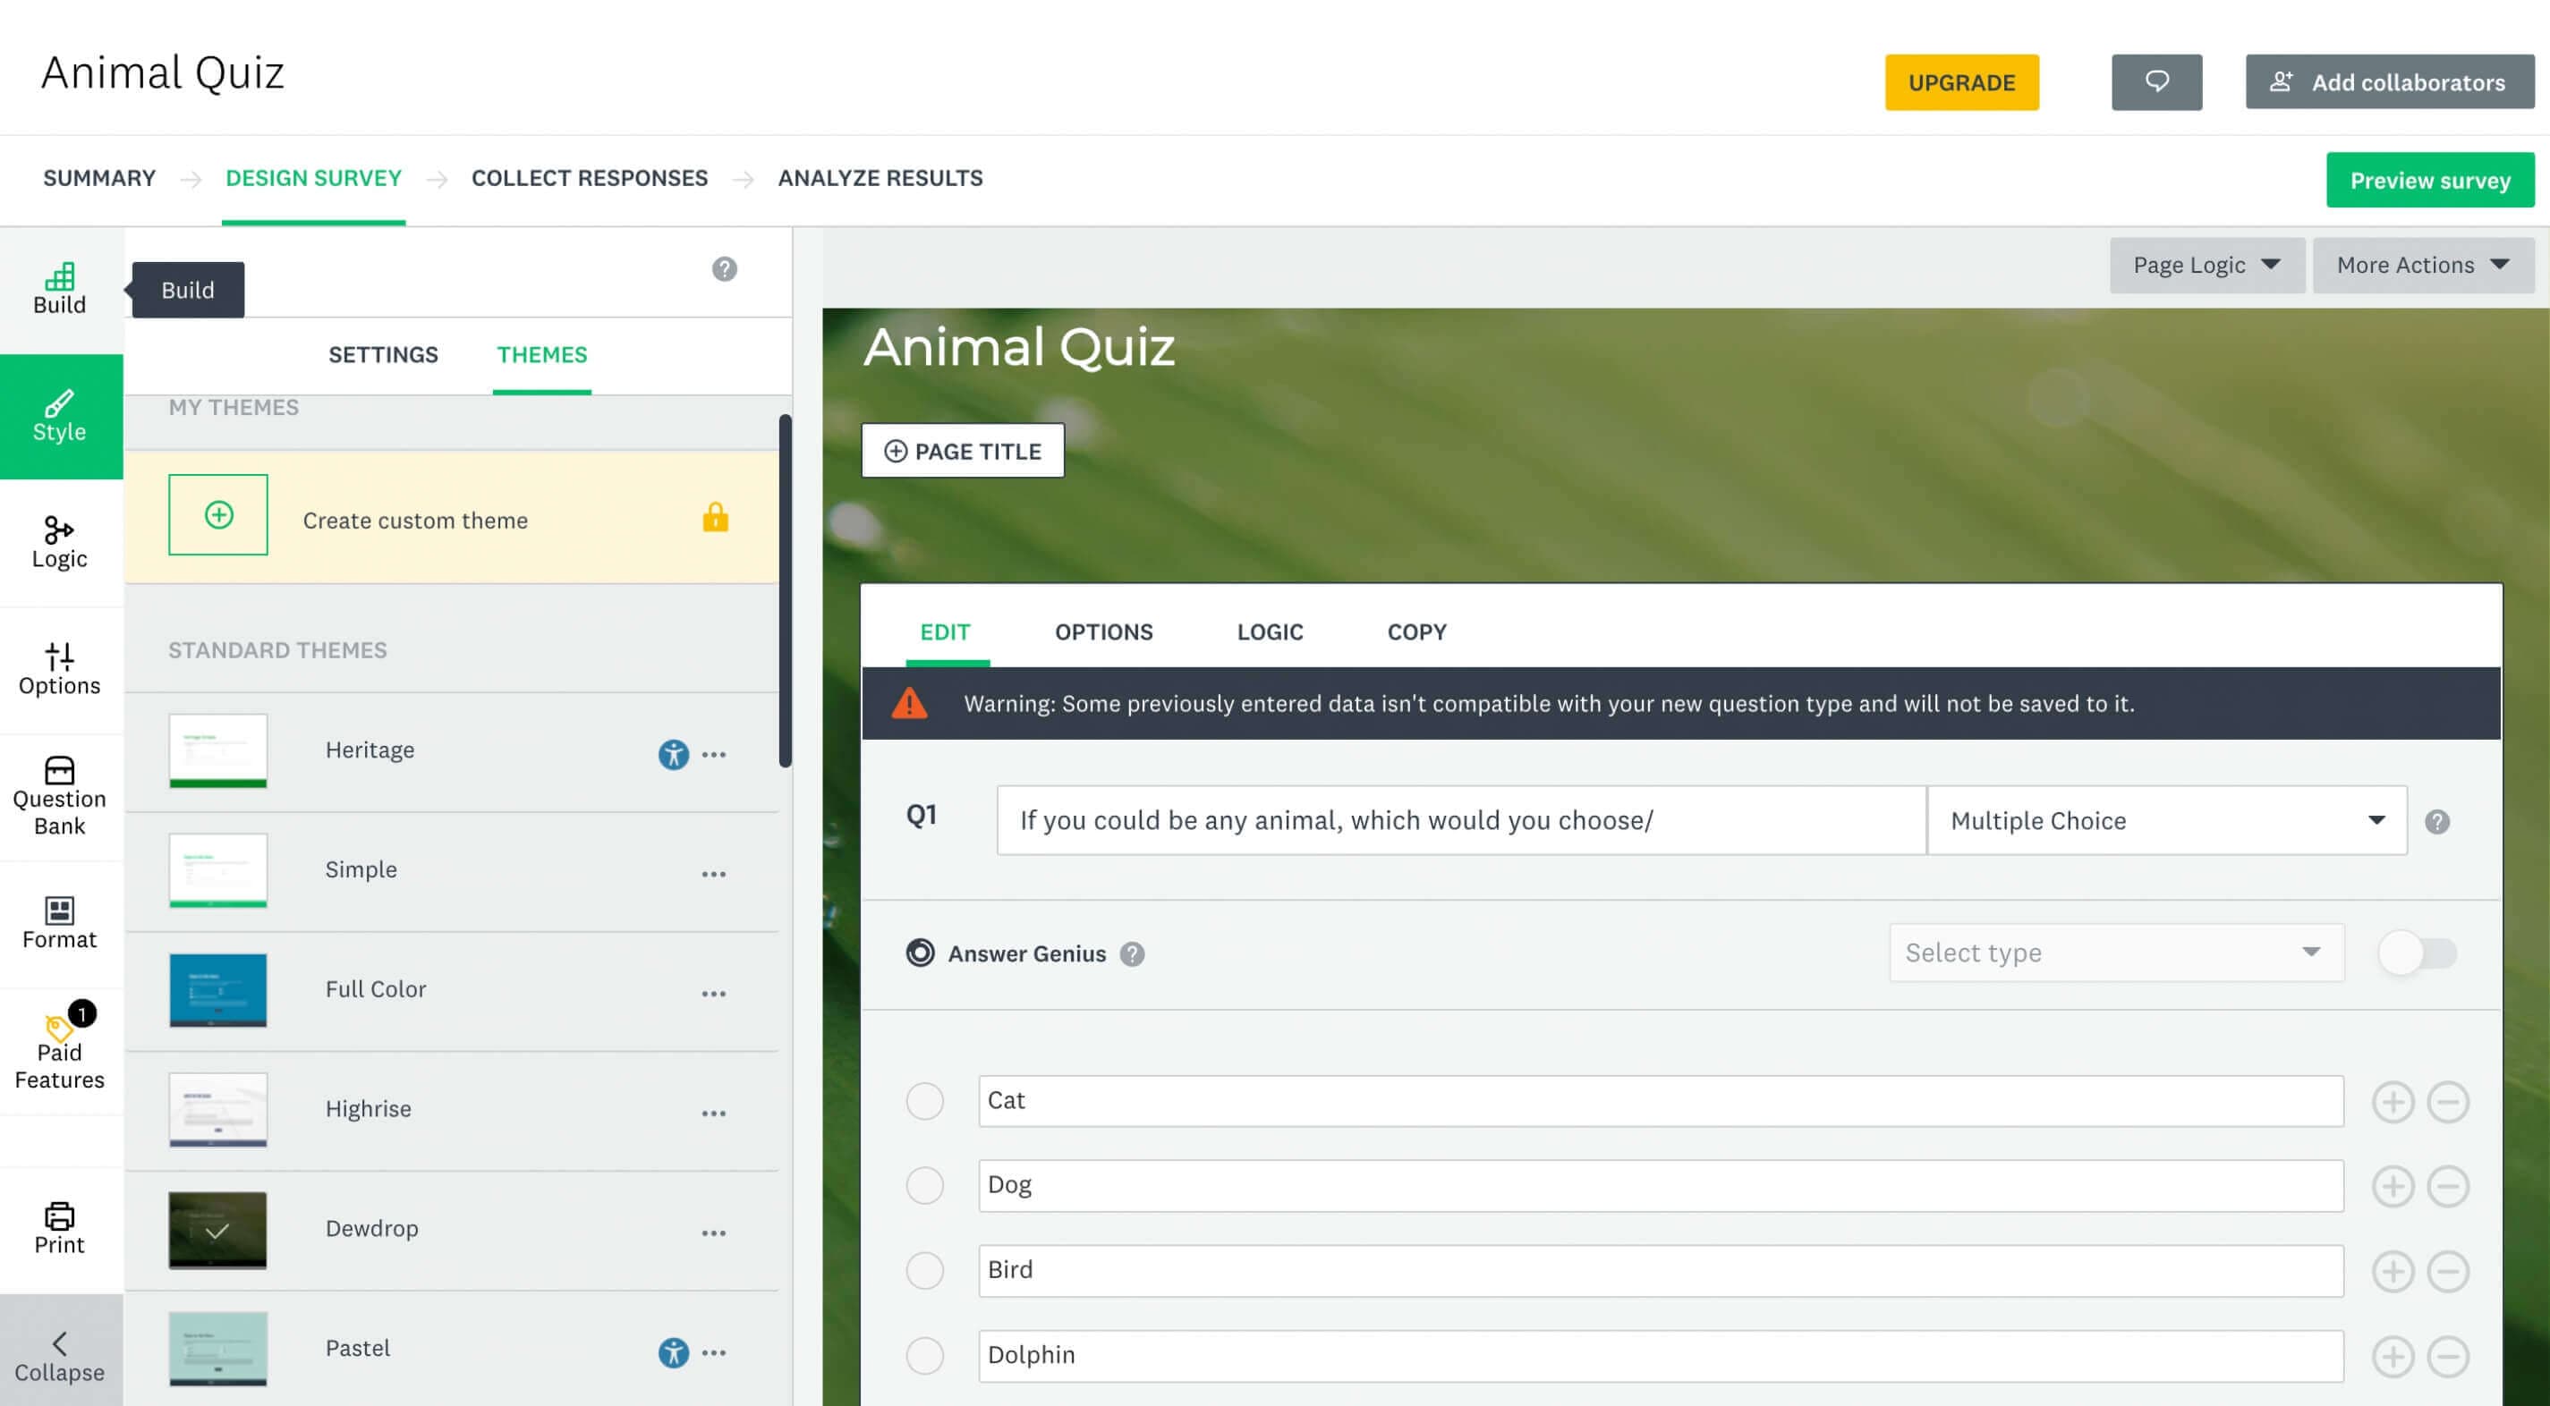
Task: Select the Highrise theme thumbnail
Action: coord(217,1110)
